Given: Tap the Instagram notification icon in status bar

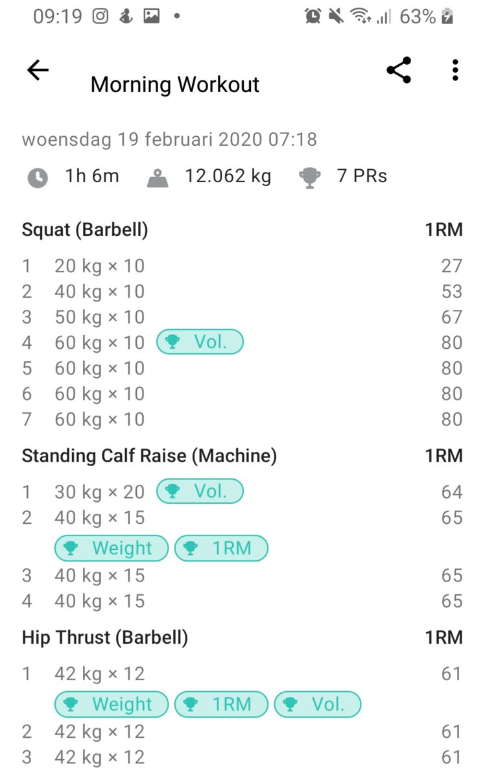Looking at the screenshot, I should (100, 16).
